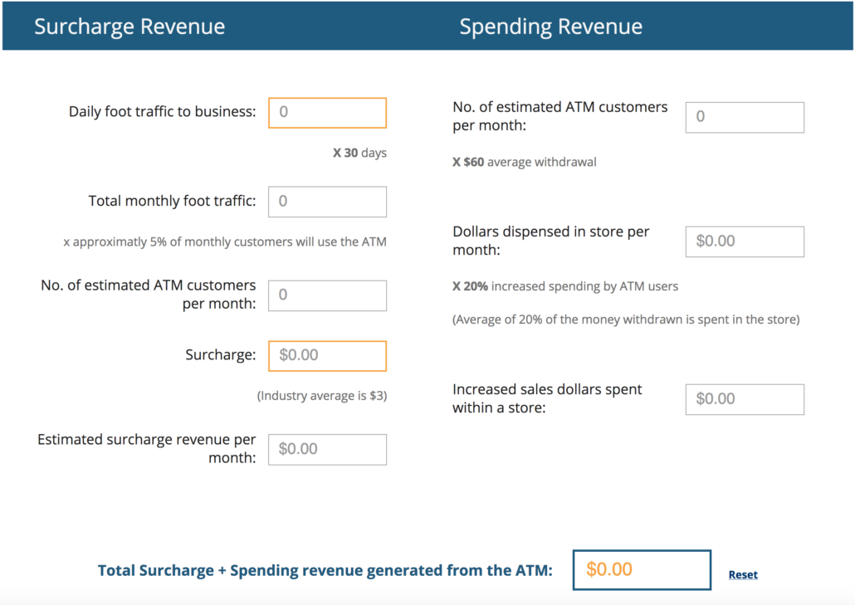Click the Surcharge amount input box
This screenshot has width=855, height=605.
(327, 356)
